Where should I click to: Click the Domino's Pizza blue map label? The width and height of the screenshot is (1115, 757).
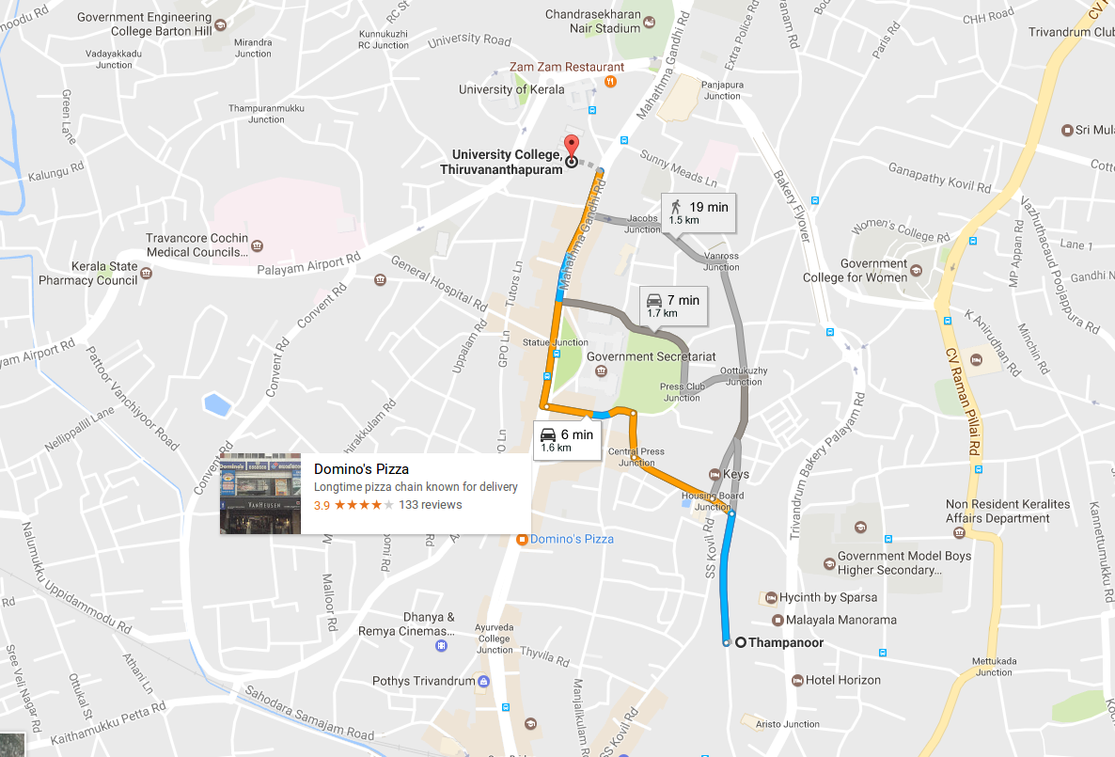coord(572,539)
